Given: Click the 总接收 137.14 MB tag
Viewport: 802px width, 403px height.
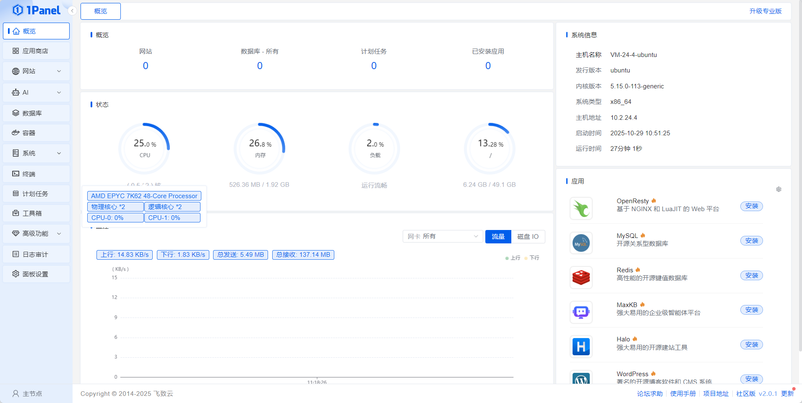Looking at the screenshot, I should [x=303, y=255].
